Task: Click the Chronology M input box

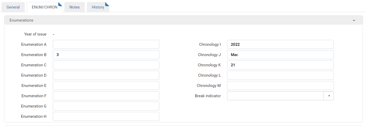Action: (280, 86)
